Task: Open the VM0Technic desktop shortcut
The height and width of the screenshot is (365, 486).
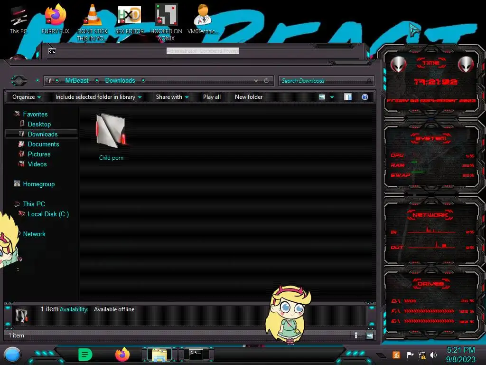Action: pyautogui.click(x=203, y=19)
